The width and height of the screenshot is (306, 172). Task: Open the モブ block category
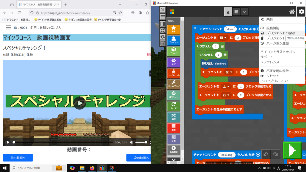(174, 62)
